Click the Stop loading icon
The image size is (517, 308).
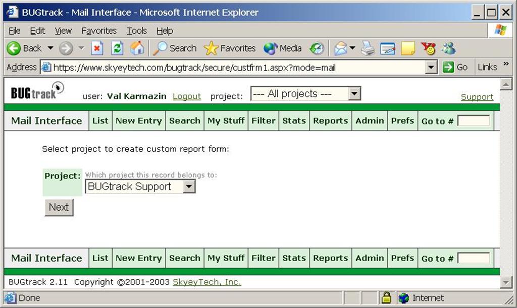[x=97, y=48]
